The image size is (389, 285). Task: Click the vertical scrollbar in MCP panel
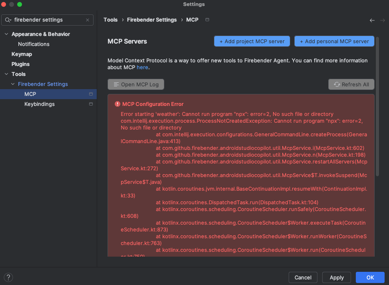click(x=377, y=107)
